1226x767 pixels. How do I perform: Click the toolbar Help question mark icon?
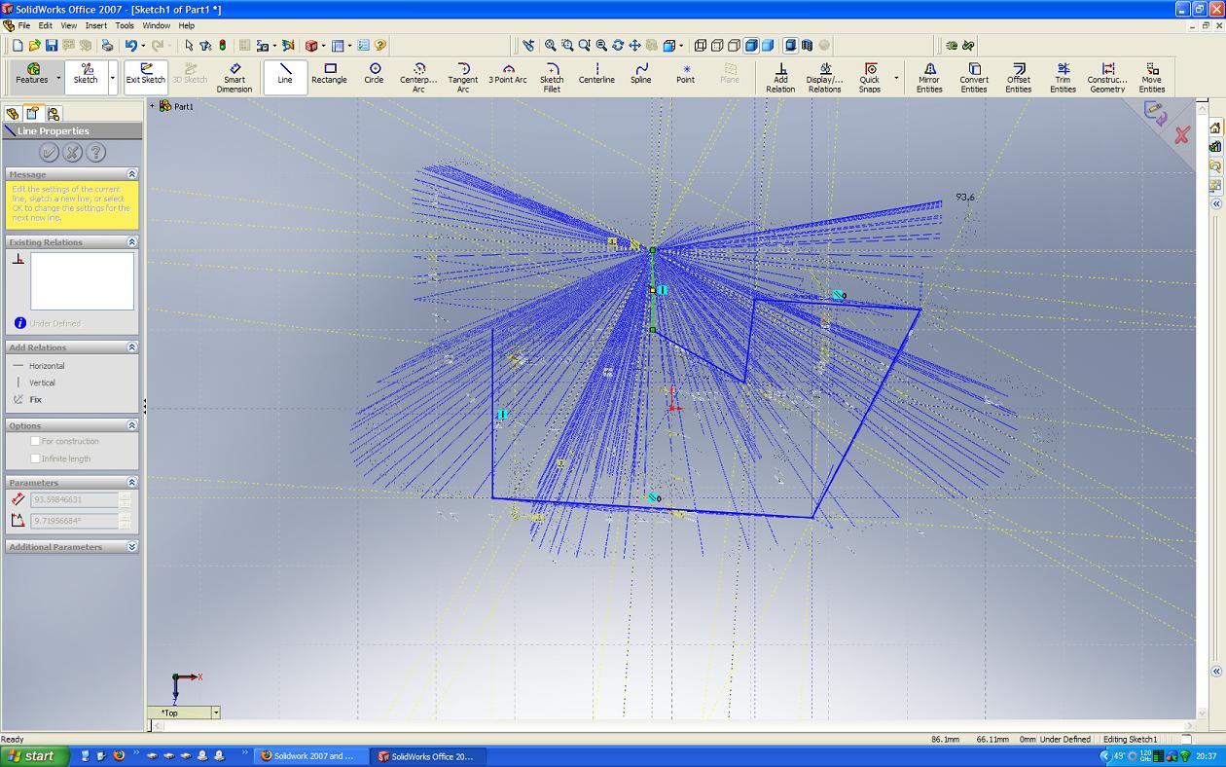pos(380,45)
